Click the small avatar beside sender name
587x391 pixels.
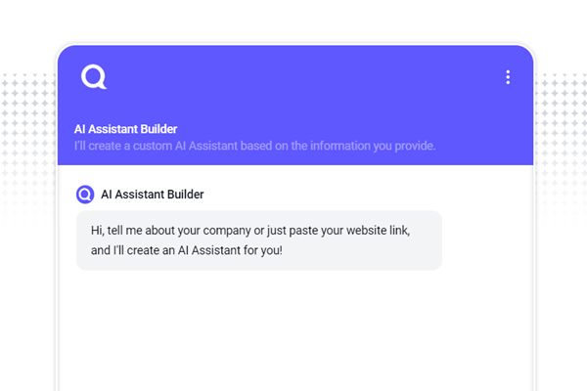click(85, 195)
